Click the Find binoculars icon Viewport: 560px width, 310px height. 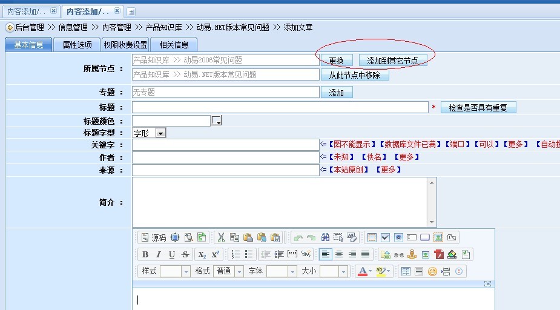pyautogui.click(x=325, y=237)
